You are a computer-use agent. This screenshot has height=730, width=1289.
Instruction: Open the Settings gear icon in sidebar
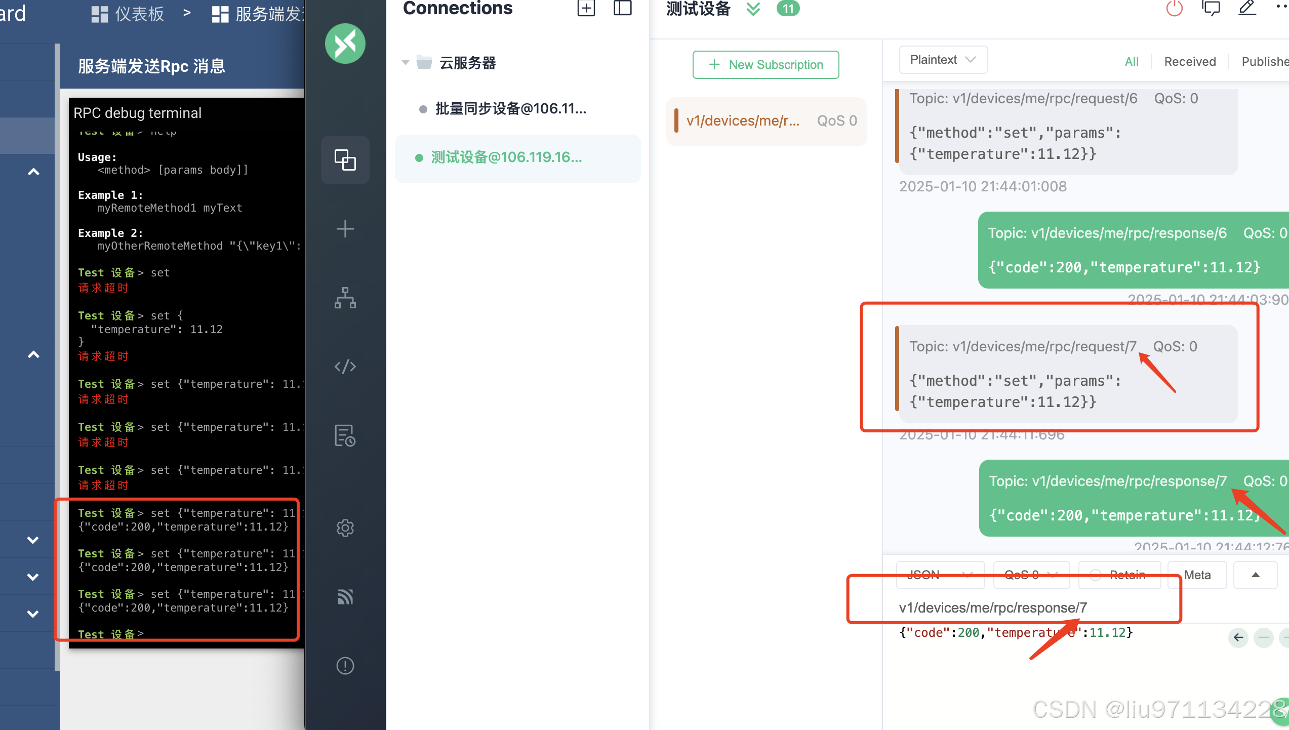point(345,528)
